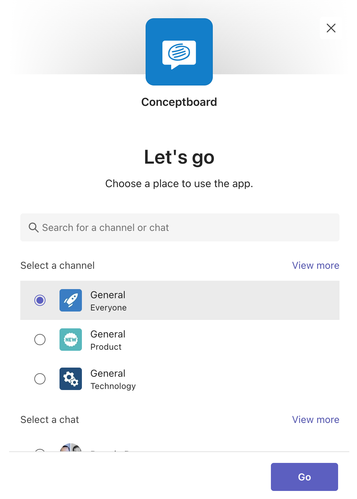Click the Conceptboard app title text

[179, 102]
